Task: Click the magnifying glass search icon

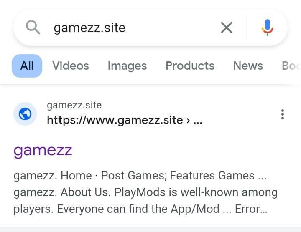Action: tap(33, 28)
